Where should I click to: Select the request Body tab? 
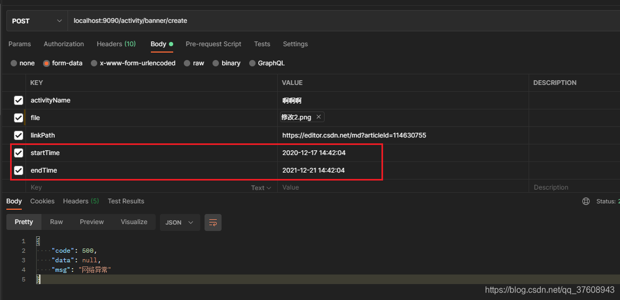(162, 44)
